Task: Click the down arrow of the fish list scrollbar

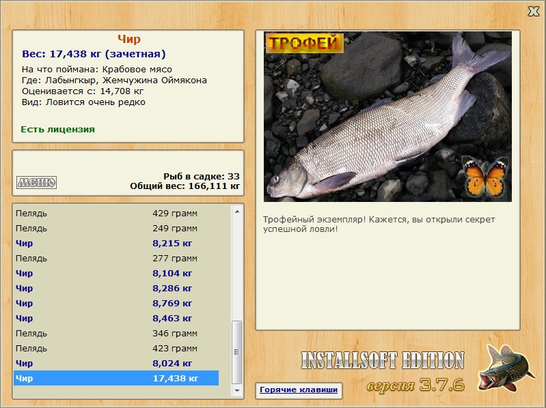Action: click(x=237, y=391)
